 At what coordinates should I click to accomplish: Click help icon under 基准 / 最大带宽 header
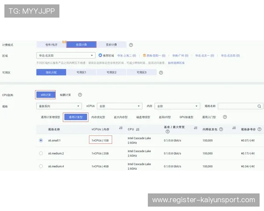(167, 131)
